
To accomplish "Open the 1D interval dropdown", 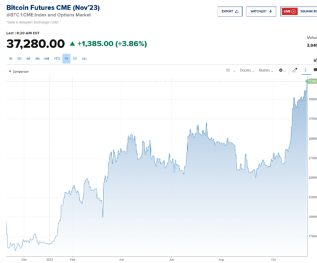I will tap(231, 70).
